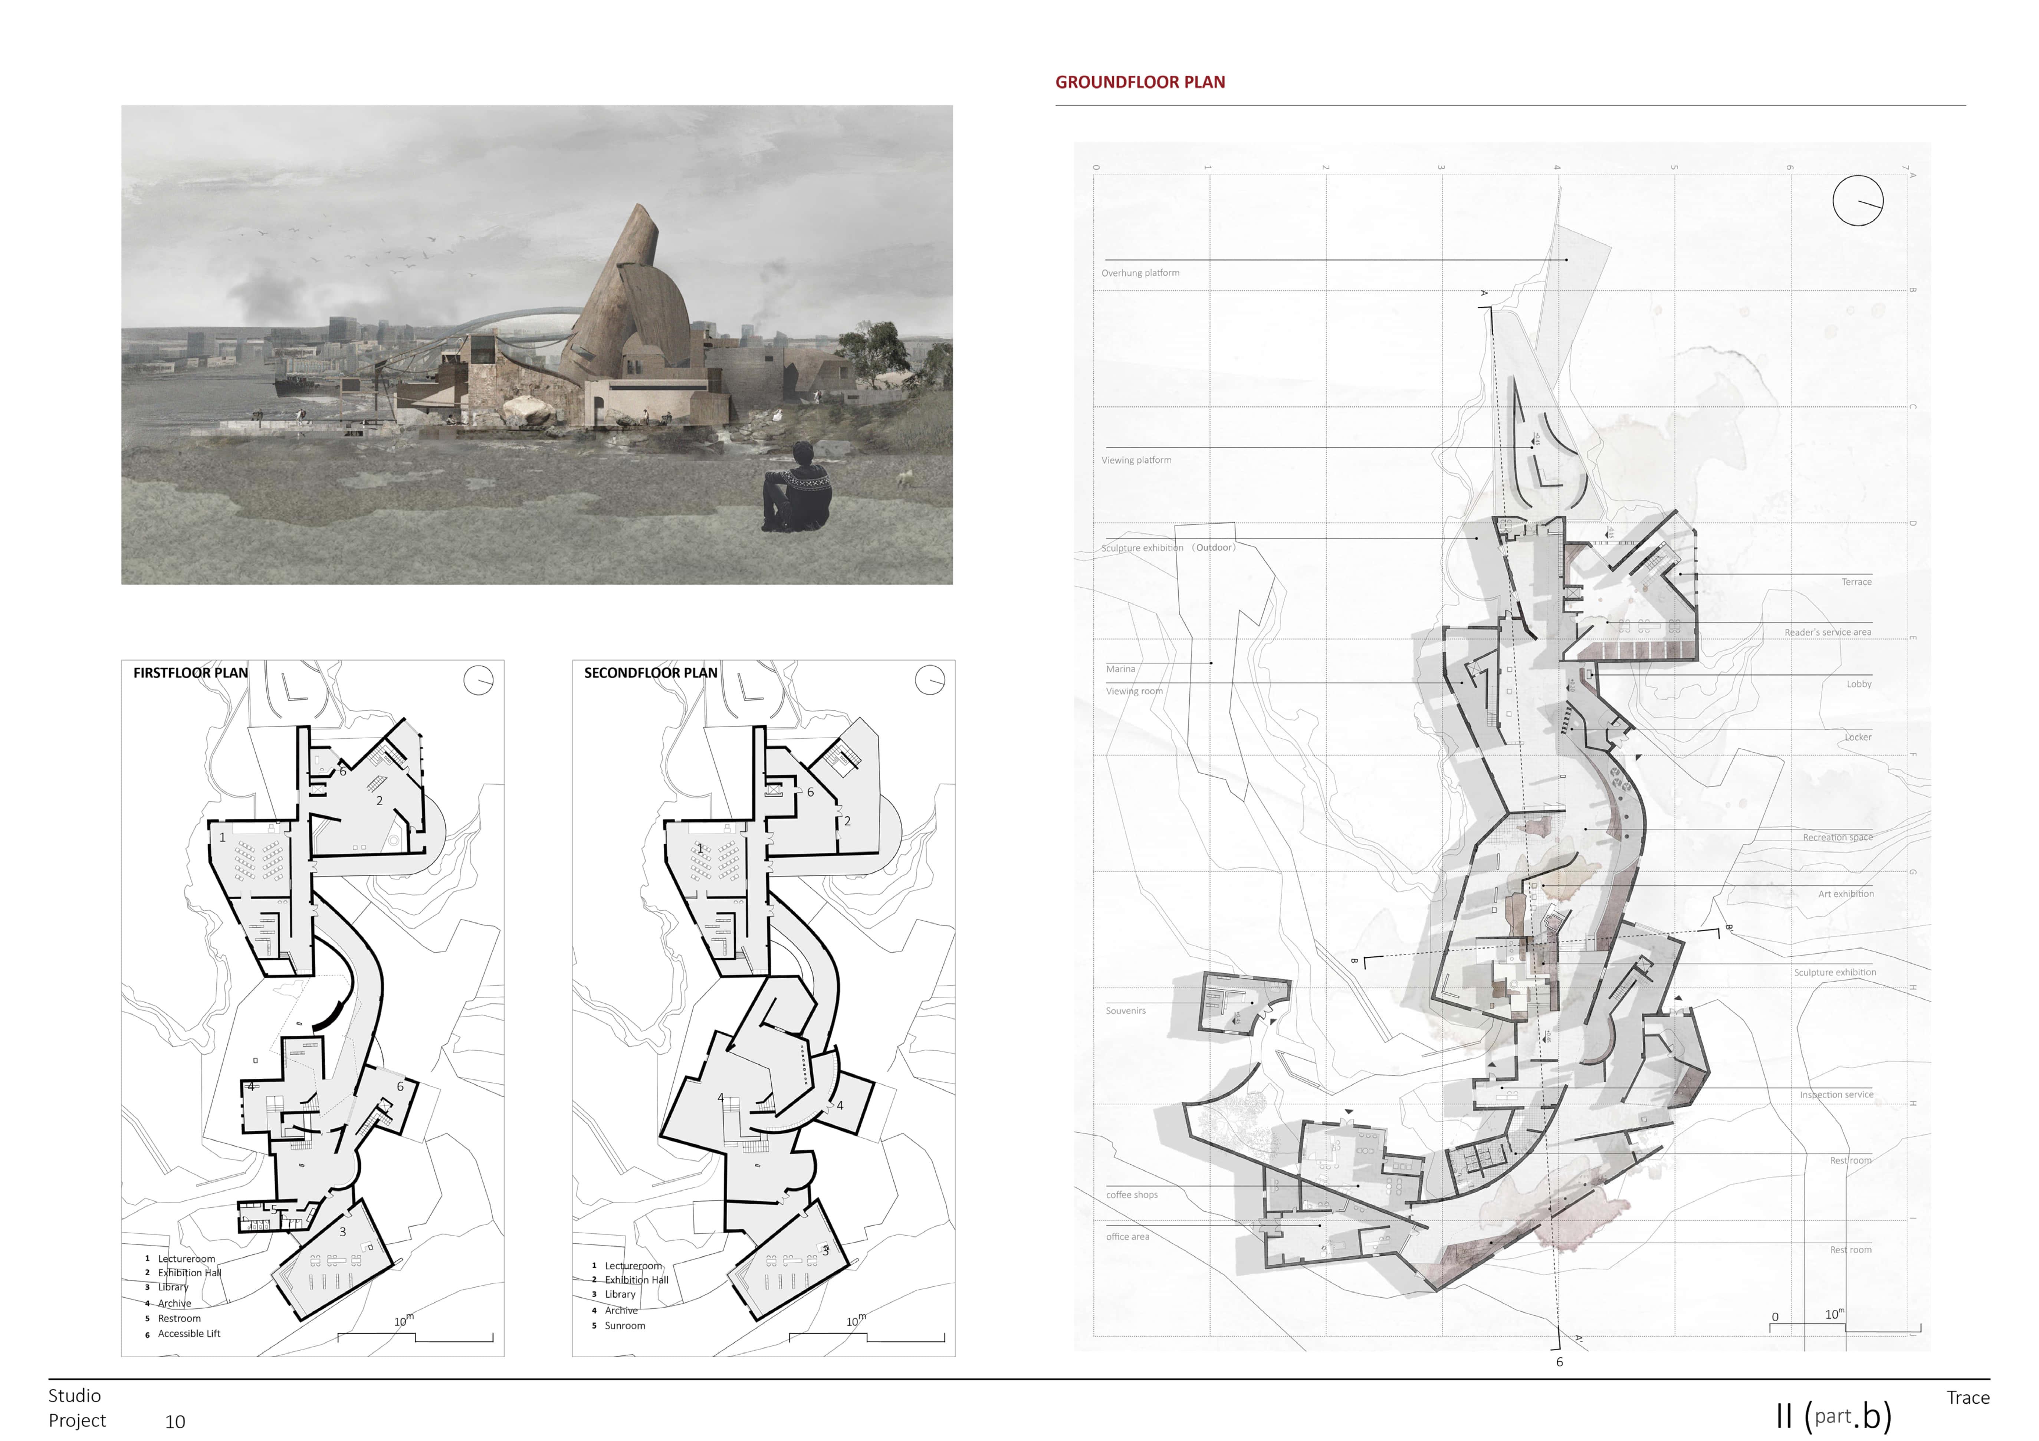
Task: Click the second floor plan compass symbol
Action: pos(929,679)
